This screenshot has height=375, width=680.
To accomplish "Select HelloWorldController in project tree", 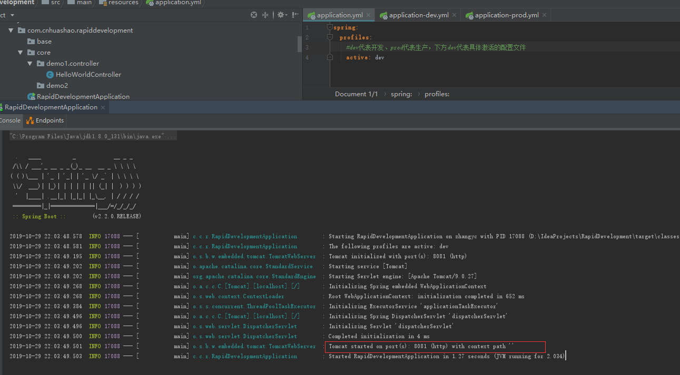I will click(88, 75).
